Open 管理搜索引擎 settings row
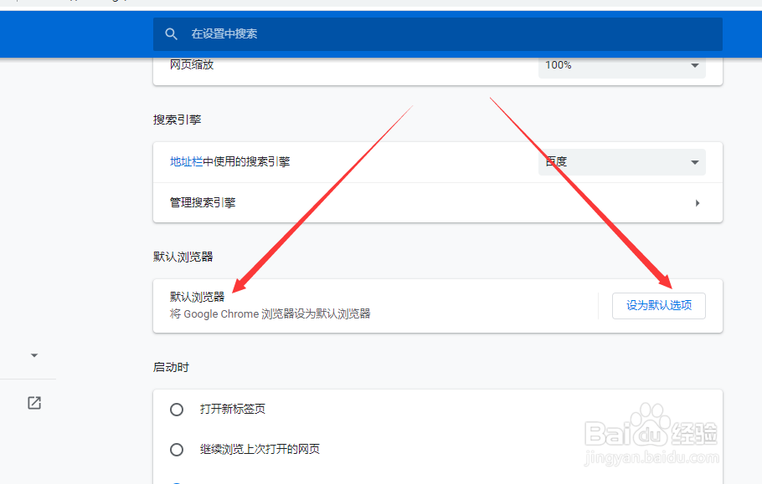This screenshot has height=484, width=762. (x=437, y=203)
